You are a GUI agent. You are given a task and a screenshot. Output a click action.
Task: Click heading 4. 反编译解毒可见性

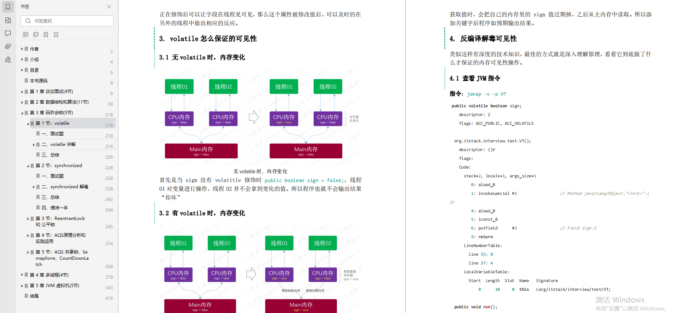click(483, 39)
